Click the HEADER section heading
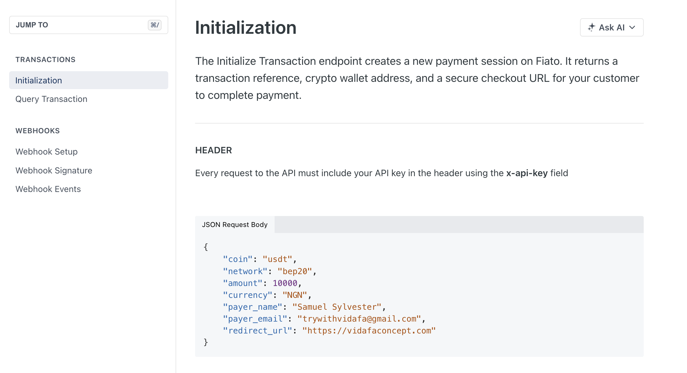Image resolution: width=687 pixels, height=373 pixels. click(x=213, y=150)
